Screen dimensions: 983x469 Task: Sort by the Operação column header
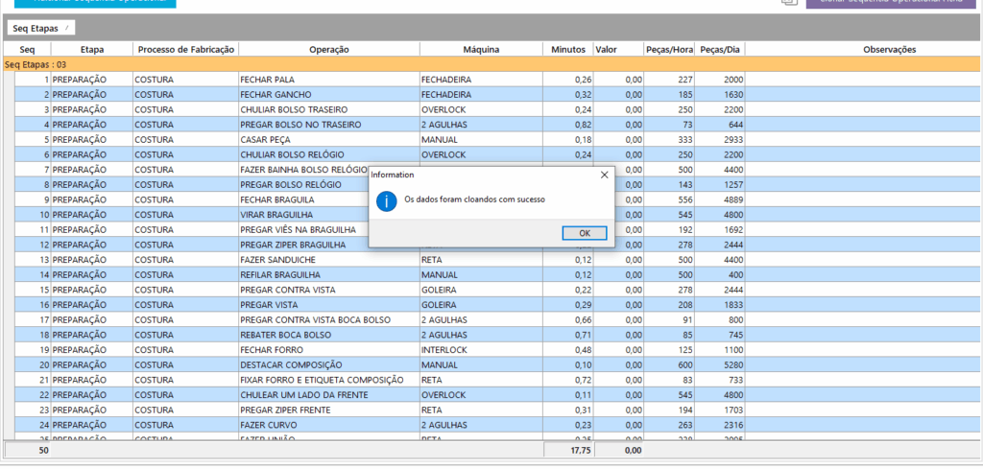[x=328, y=49]
